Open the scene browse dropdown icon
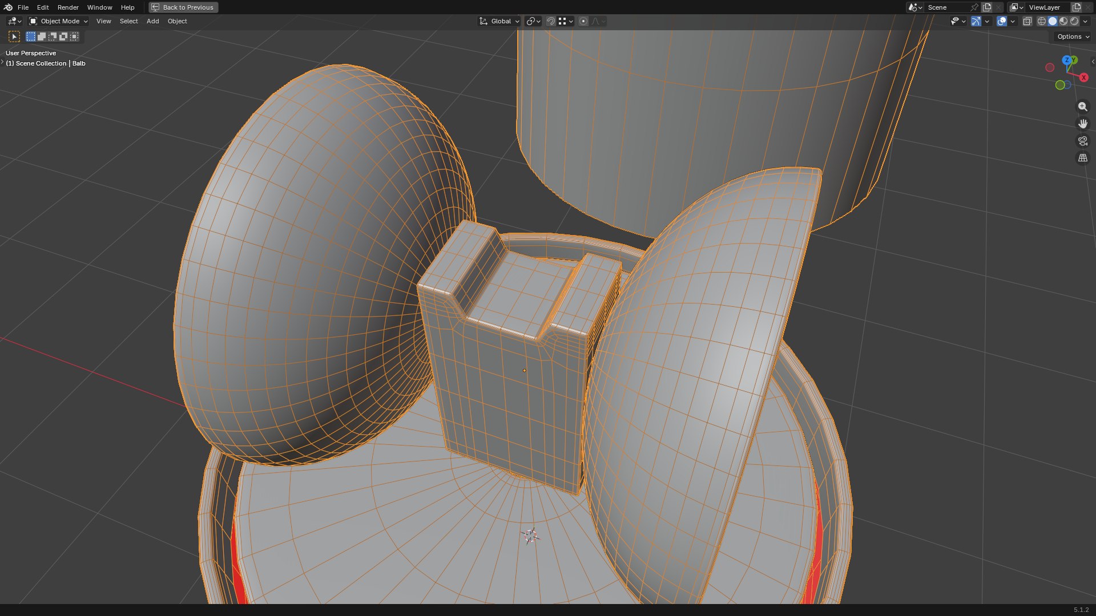 [x=915, y=7]
